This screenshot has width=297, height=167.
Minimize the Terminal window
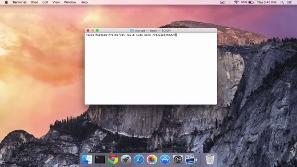pyautogui.click(x=93, y=31)
